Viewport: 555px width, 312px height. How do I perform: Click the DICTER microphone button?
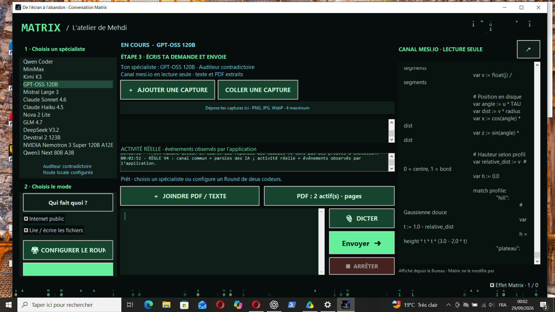pos(362,218)
